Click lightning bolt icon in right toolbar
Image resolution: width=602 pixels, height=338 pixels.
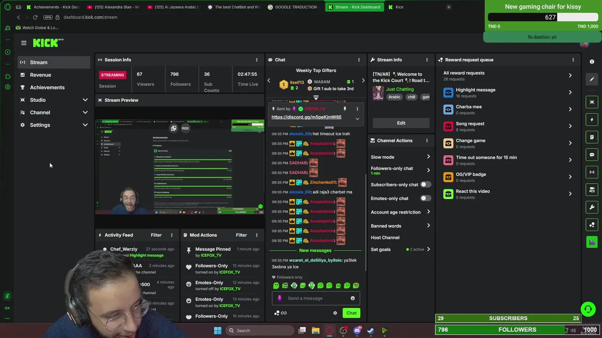coord(592,119)
